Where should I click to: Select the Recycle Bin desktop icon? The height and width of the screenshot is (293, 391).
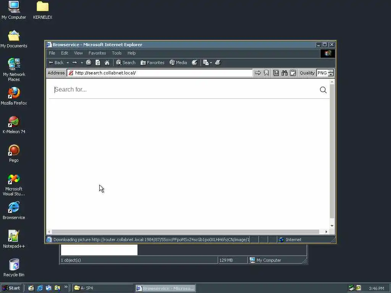(14, 268)
